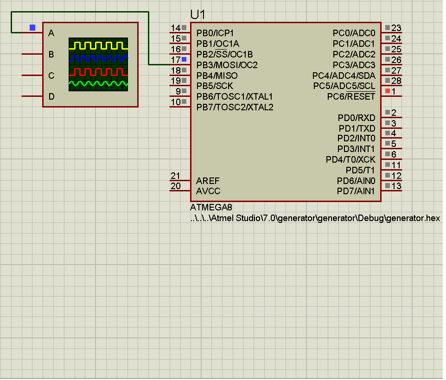Select the PC0/ADC0 pin label
The width and height of the screenshot is (446, 380).
pyautogui.click(x=354, y=33)
